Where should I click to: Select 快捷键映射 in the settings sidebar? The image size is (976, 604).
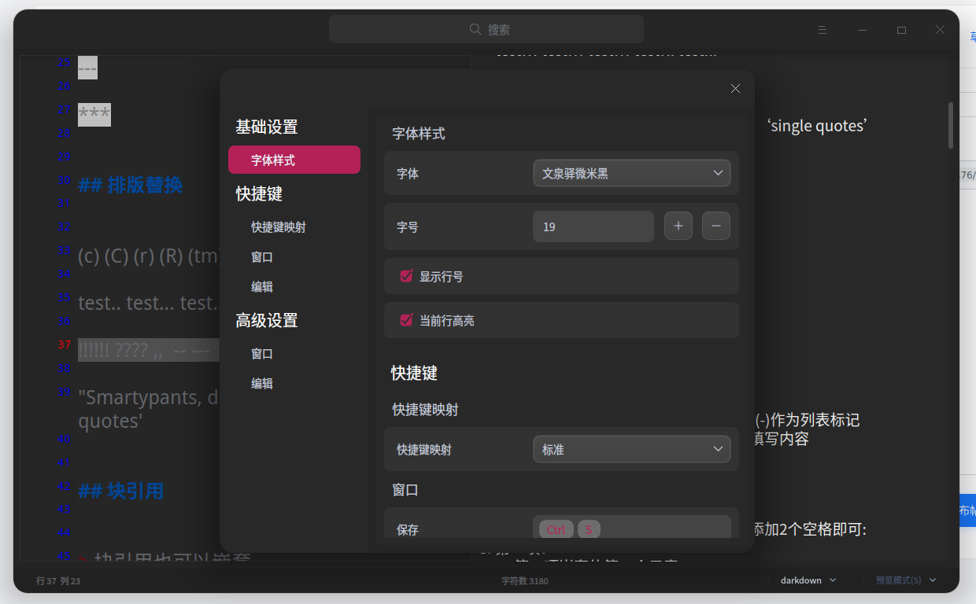click(279, 226)
